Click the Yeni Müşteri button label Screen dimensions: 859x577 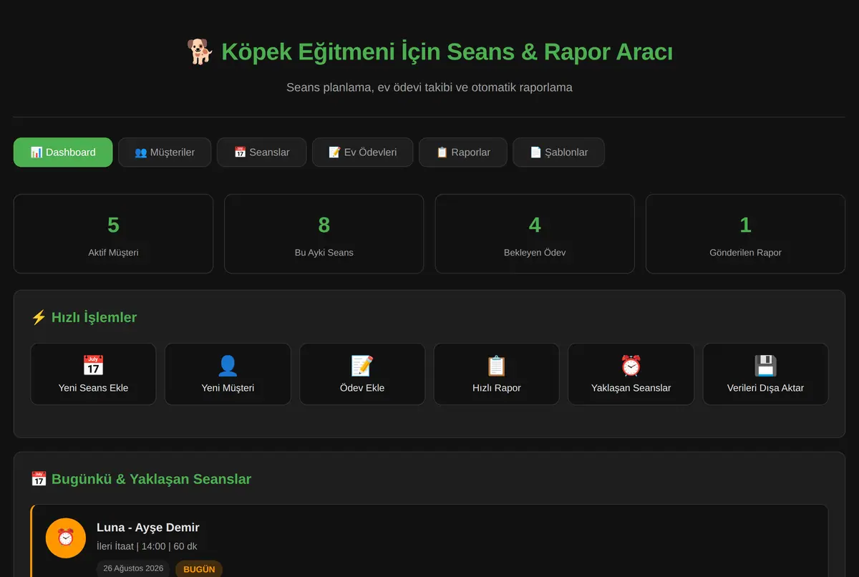[x=228, y=388]
